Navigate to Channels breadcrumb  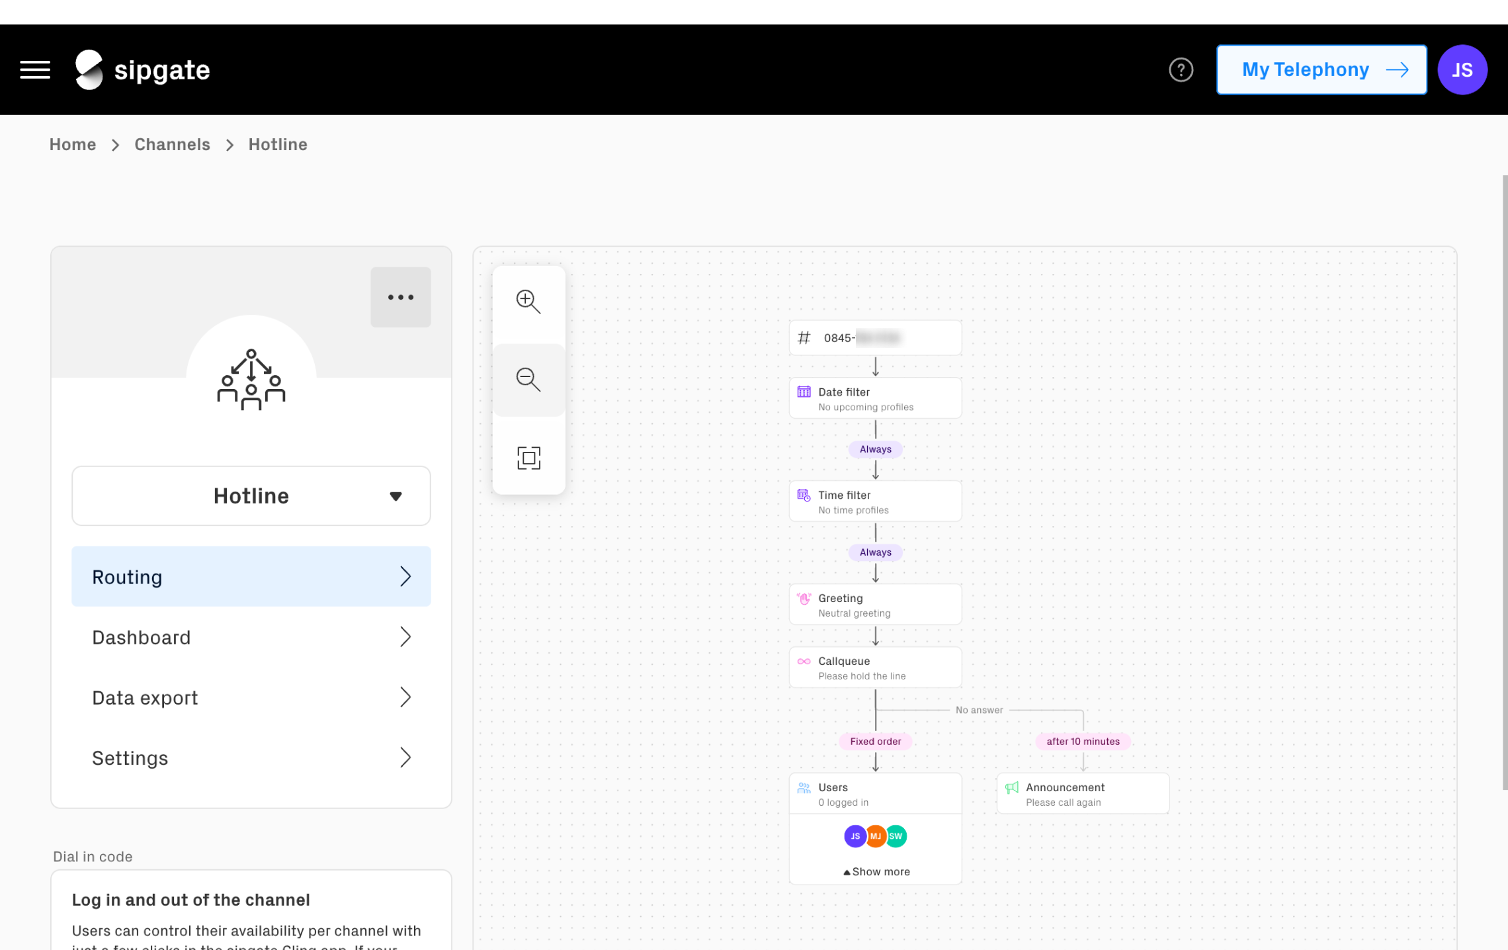click(172, 144)
